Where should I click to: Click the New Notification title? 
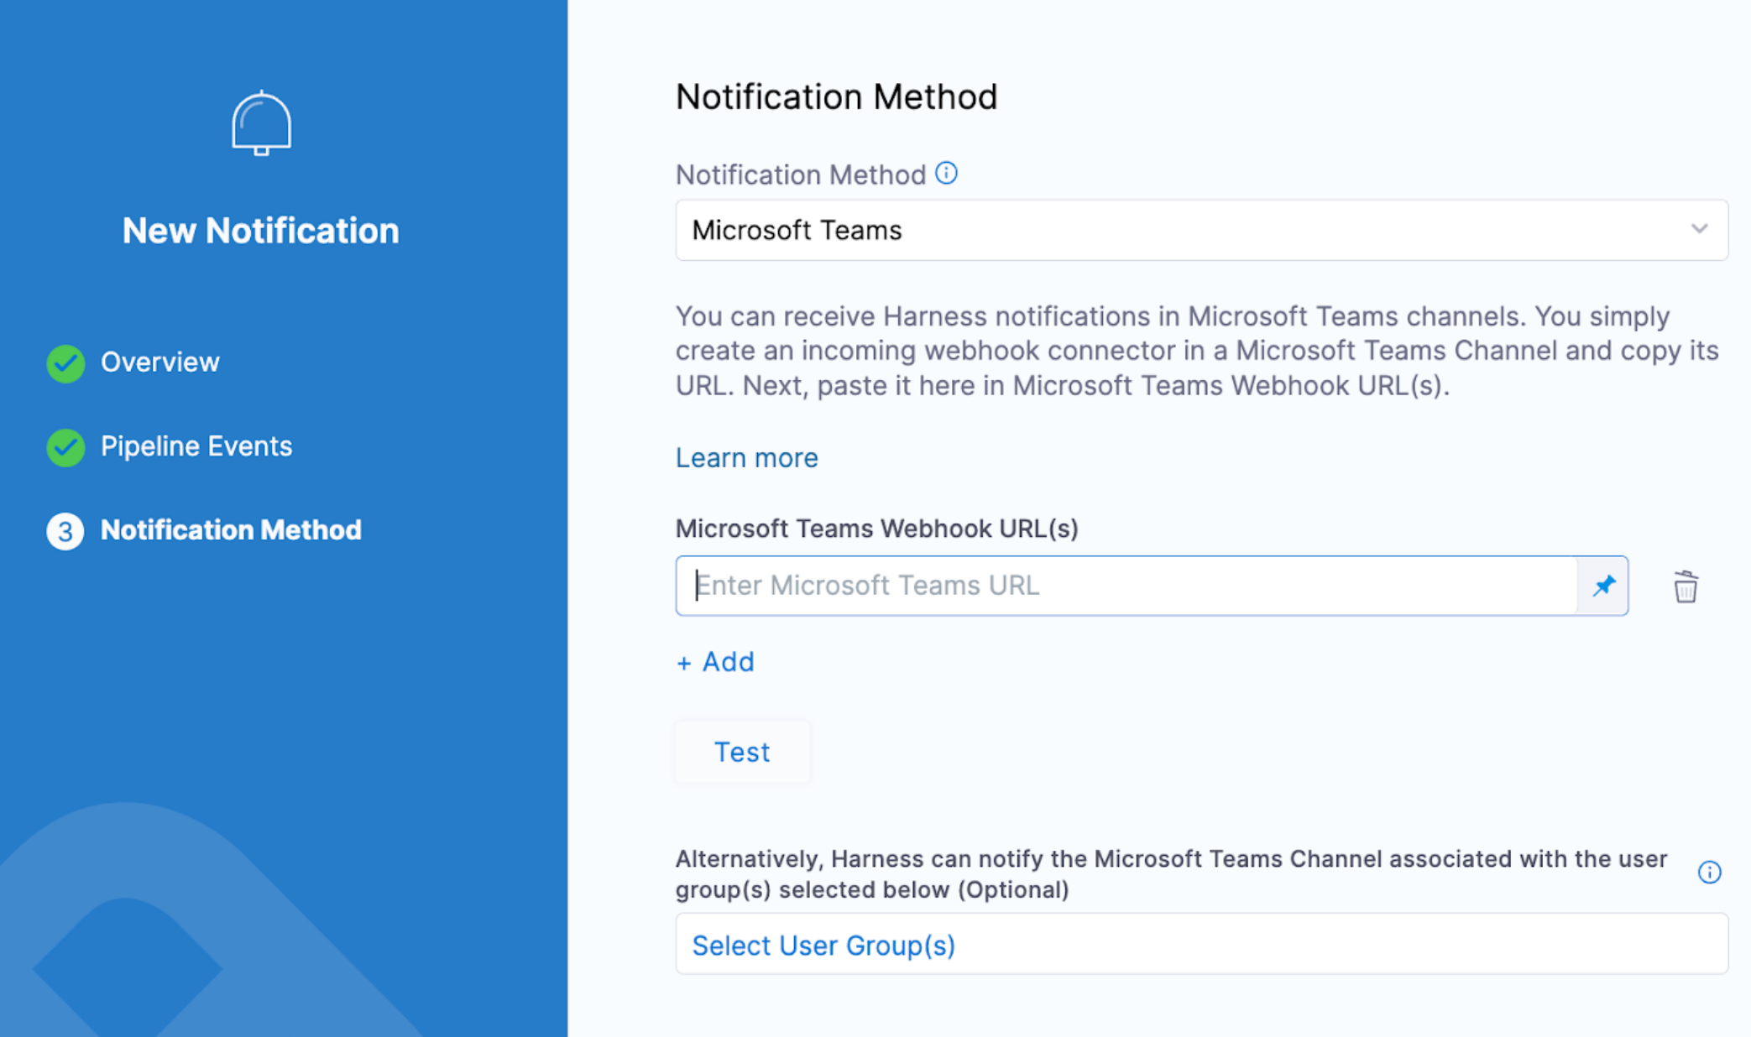[260, 230]
